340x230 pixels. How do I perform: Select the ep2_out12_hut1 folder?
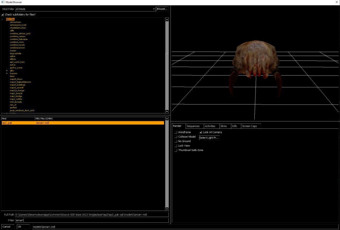17,62
